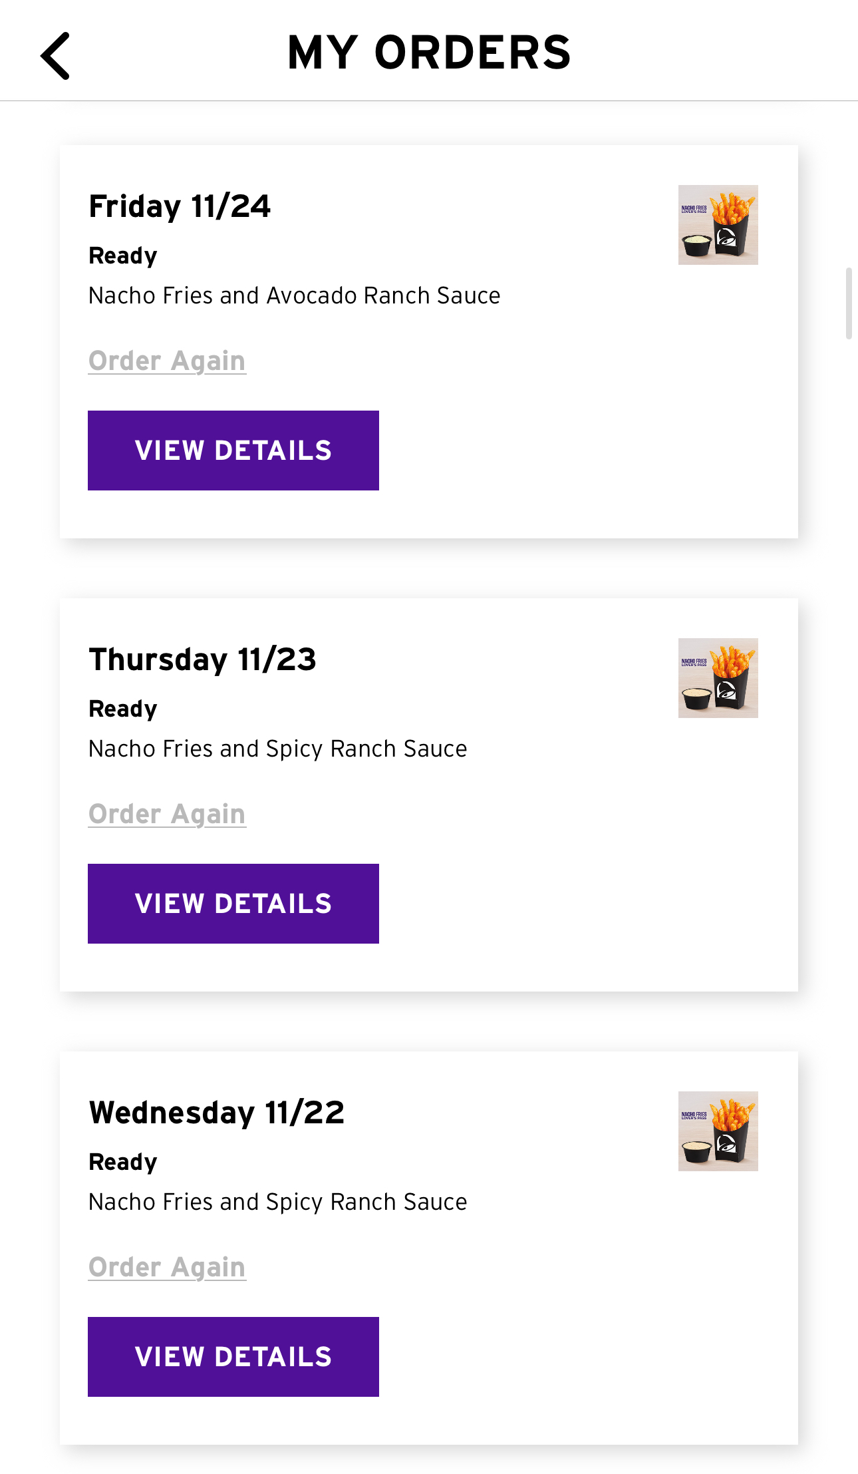This screenshot has width=858, height=1474.
Task: Reorder the Thursday 11/23 order via Order Again
Action: (x=167, y=815)
